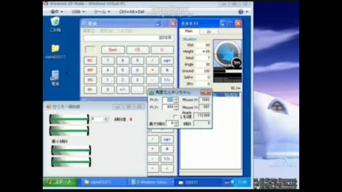Click the +/- sign button on top calculator
Image resolution: width=342 pixels, height=192 pixels.
pos(123,90)
